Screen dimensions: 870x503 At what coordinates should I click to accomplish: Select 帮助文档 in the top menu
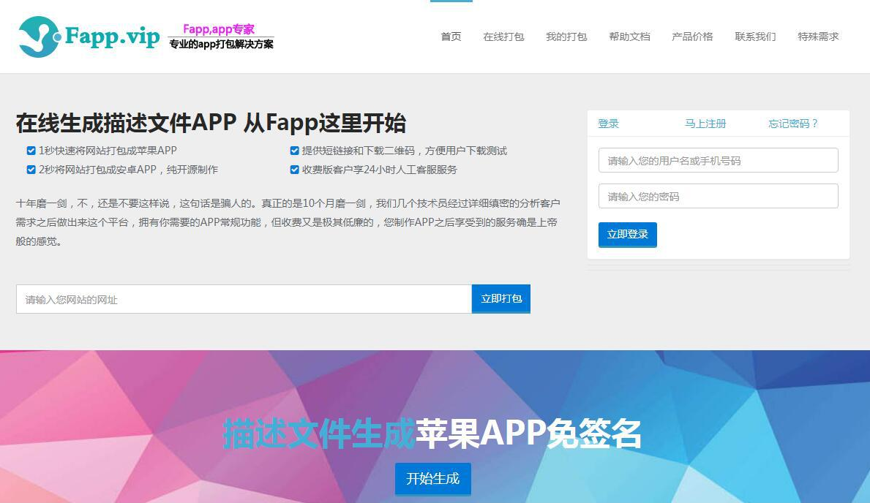tap(629, 37)
